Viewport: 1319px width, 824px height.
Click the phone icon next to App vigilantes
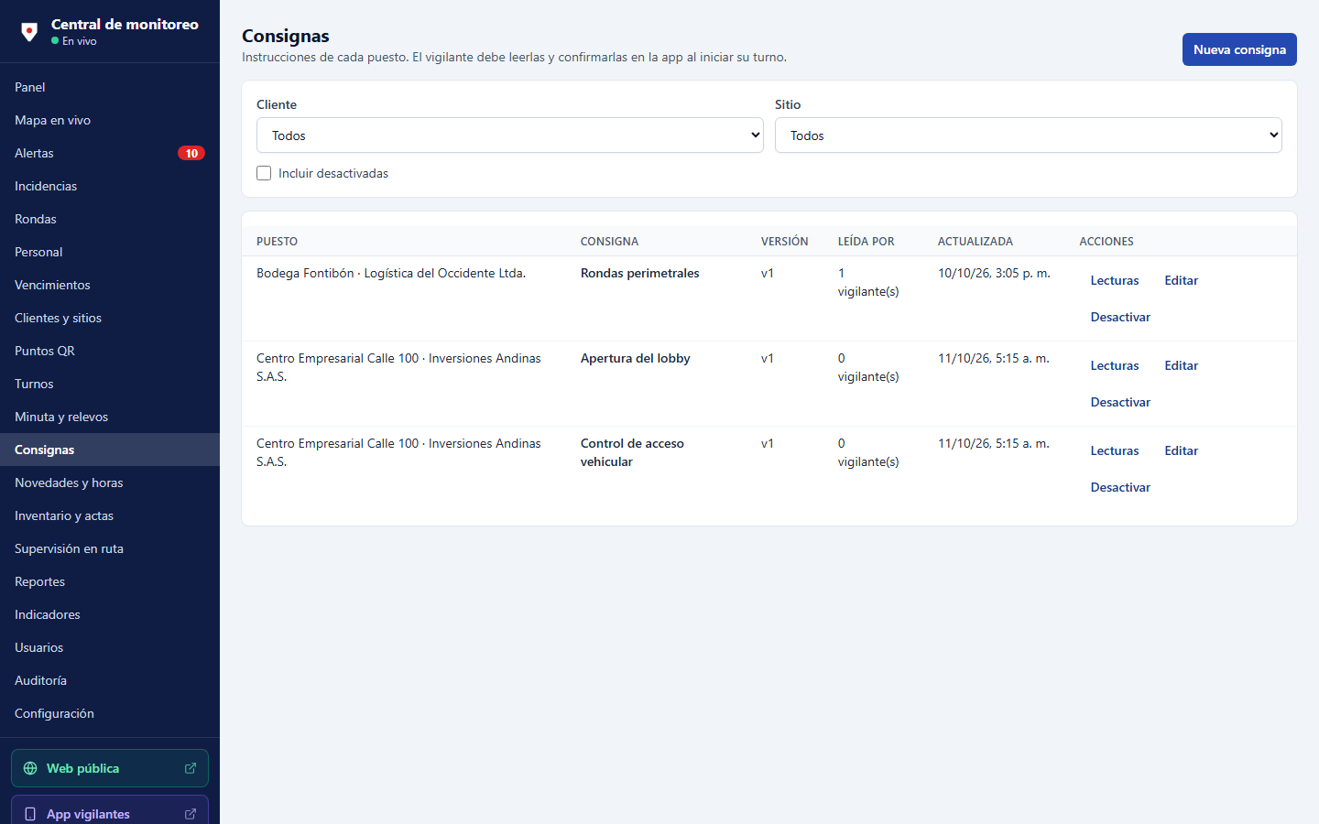[30, 814]
